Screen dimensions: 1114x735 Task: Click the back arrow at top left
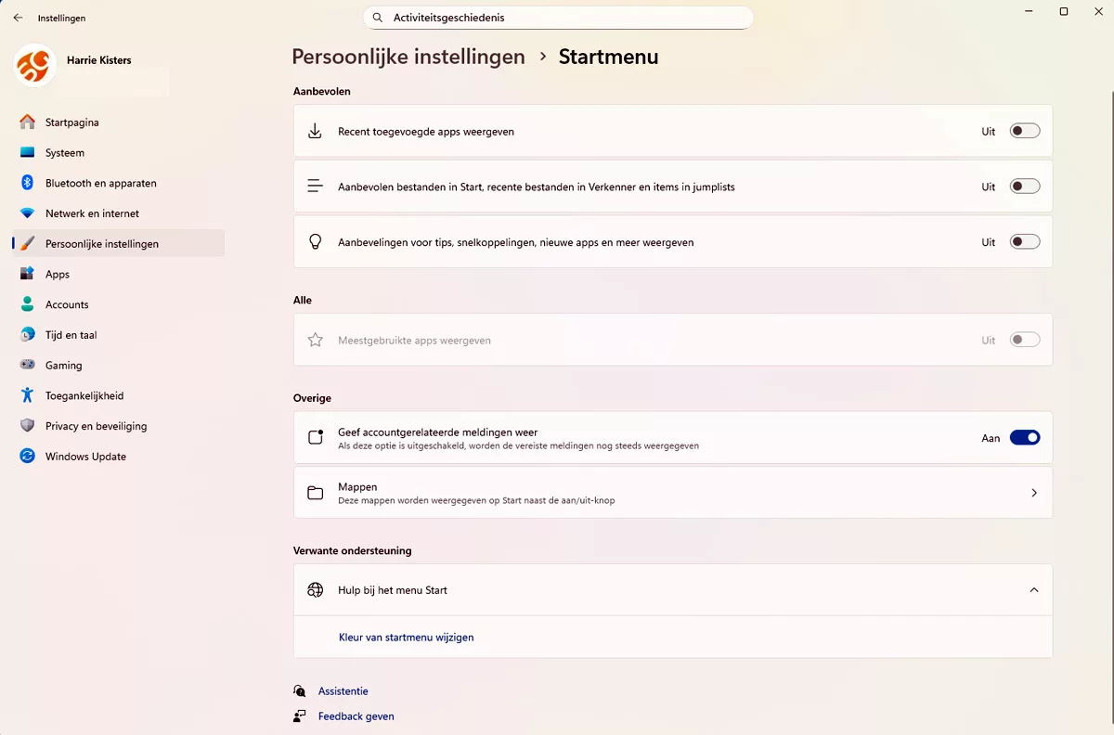pos(17,17)
